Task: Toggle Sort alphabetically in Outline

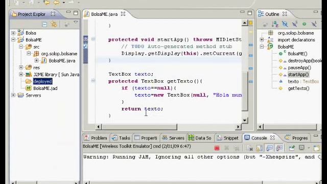Action: click(275, 24)
